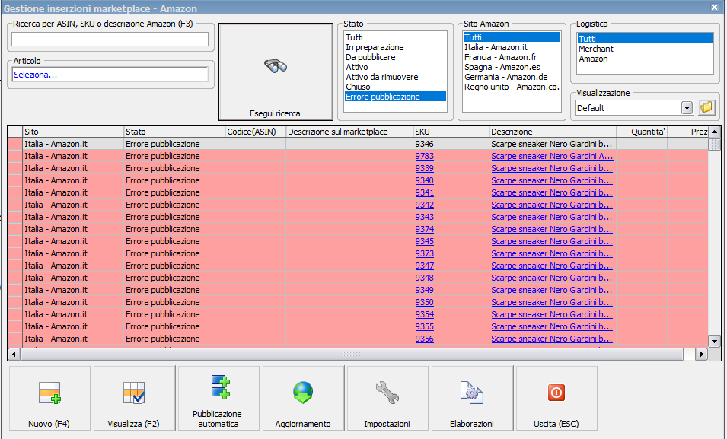Click the horizontal scroll right arrow

click(702, 354)
